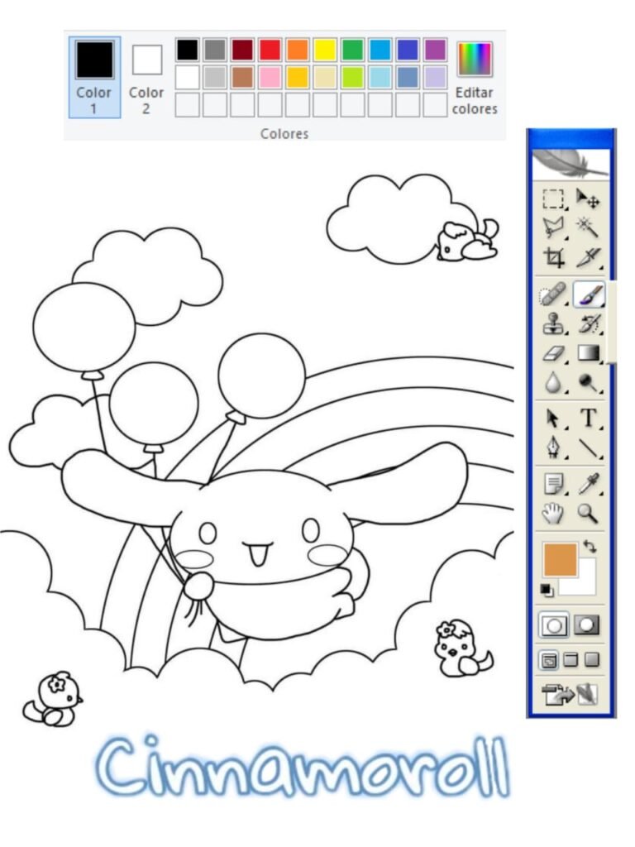Image resolution: width=635 pixels, height=847 pixels.
Task: Pick the lavender swatch
Action: tap(435, 77)
